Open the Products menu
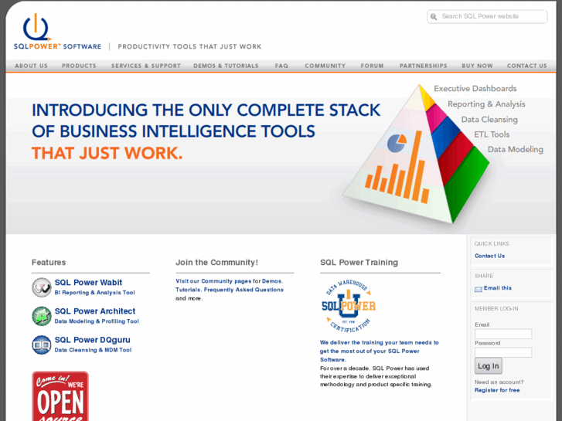This screenshot has width=562, height=421. pos(79,66)
